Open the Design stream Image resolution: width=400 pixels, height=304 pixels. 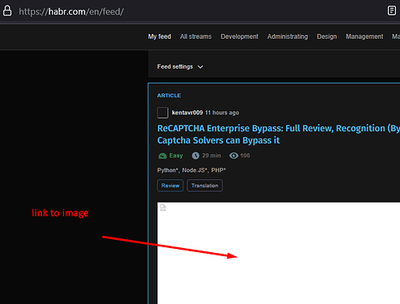point(327,36)
